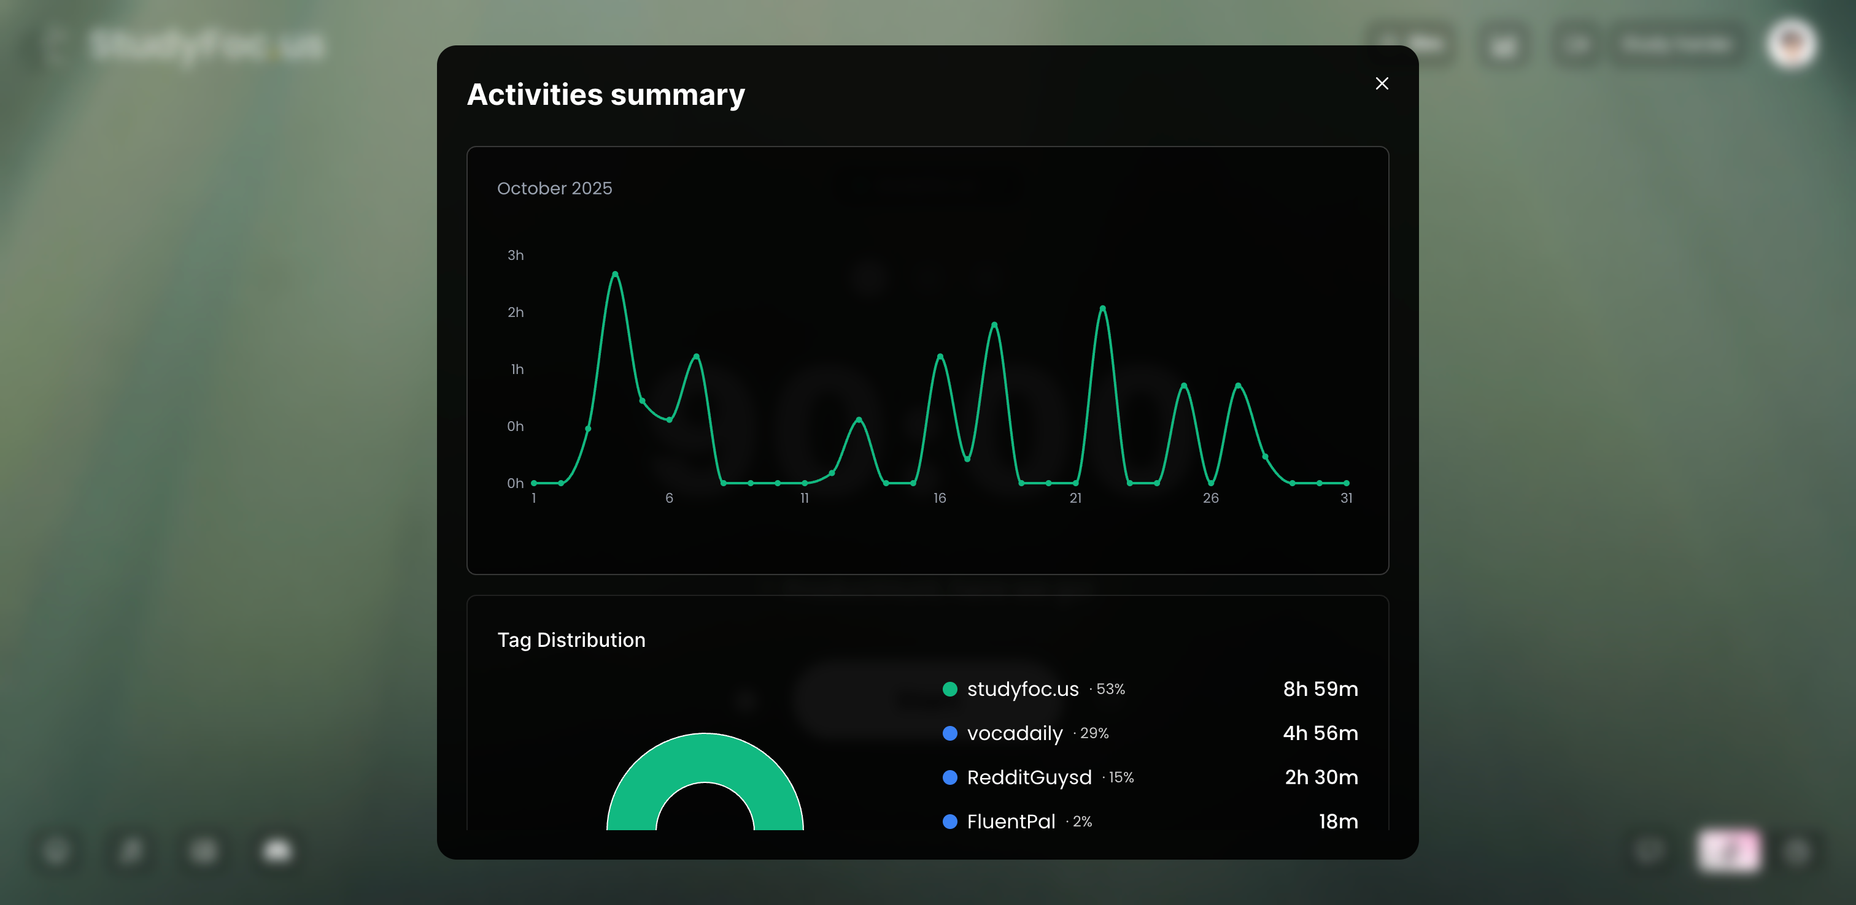Select the RedditGuysd tag entry
1856x905 pixels.
tap(1029, 777)
